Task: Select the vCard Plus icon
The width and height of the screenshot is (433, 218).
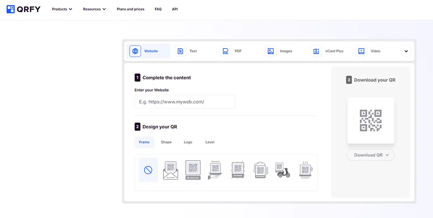Action: 316,51
